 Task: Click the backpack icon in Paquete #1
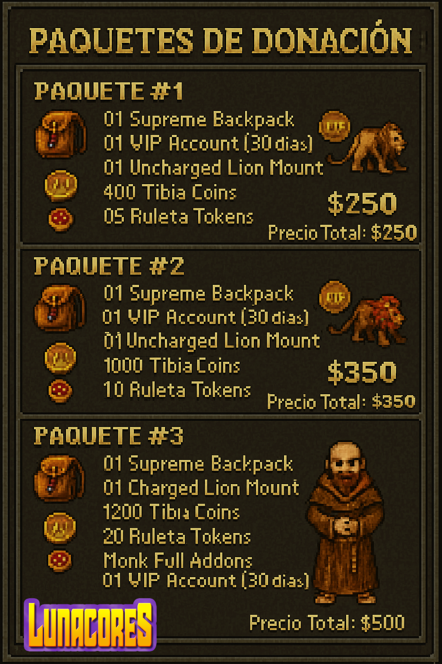point(60,134)
